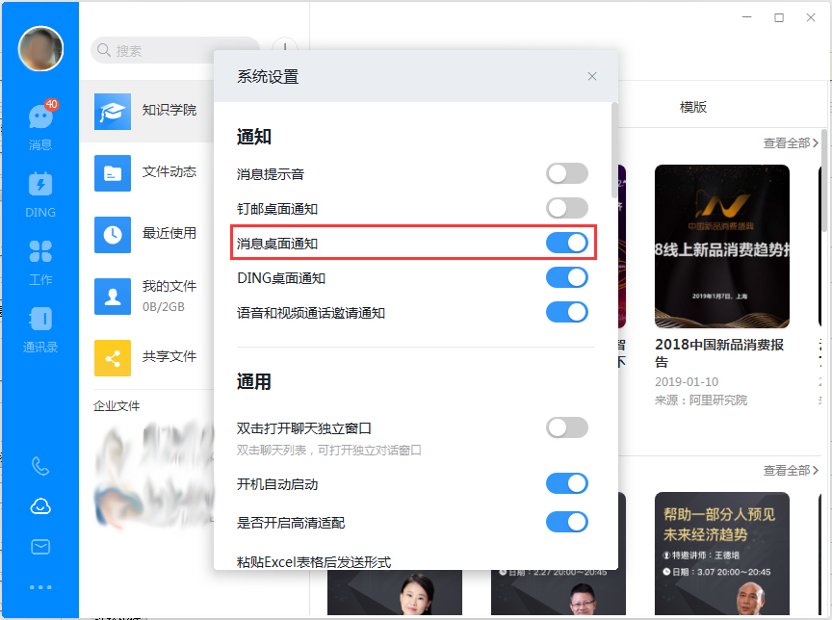The width and height of the screenshot is (832, 620).
Task: Open the cloud drive icon in sidebar
Action: [39, 506]
